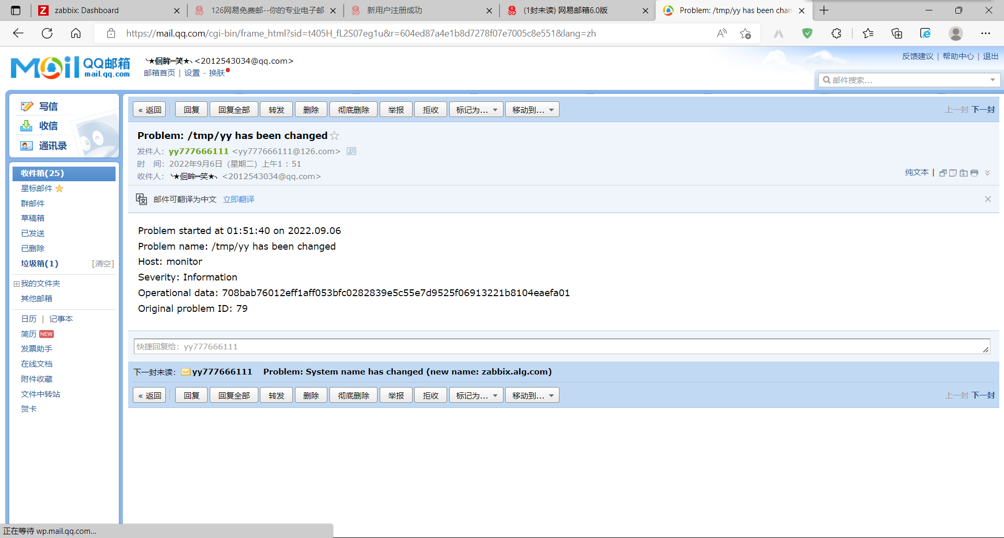This screenshot has height=538, width=1004.
Task: Click top 删除 delete button
Action: point(311,110)
